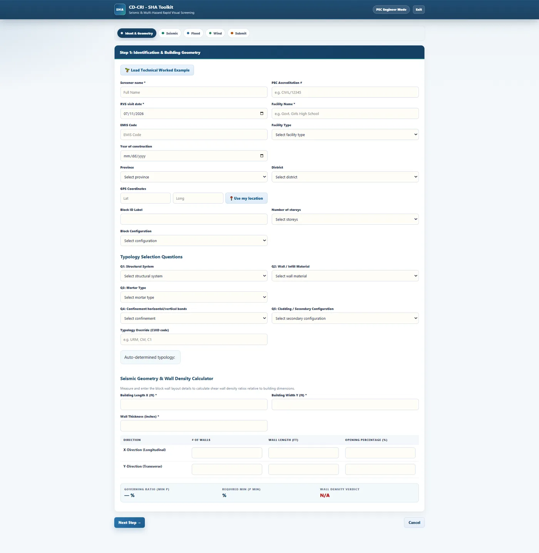This screenshot has width=539, height=553.
Task: Click the Exit button
Action: 419,10
